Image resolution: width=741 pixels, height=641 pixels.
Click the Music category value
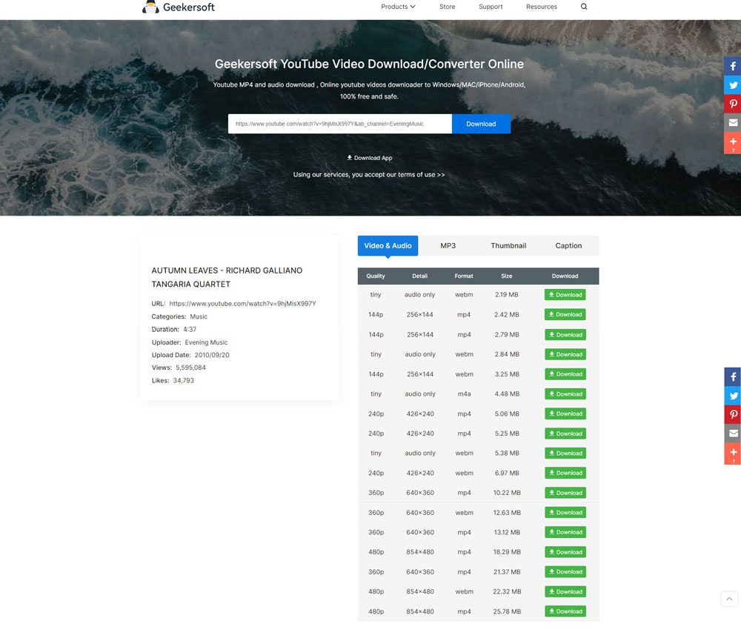tap(199, 316)
